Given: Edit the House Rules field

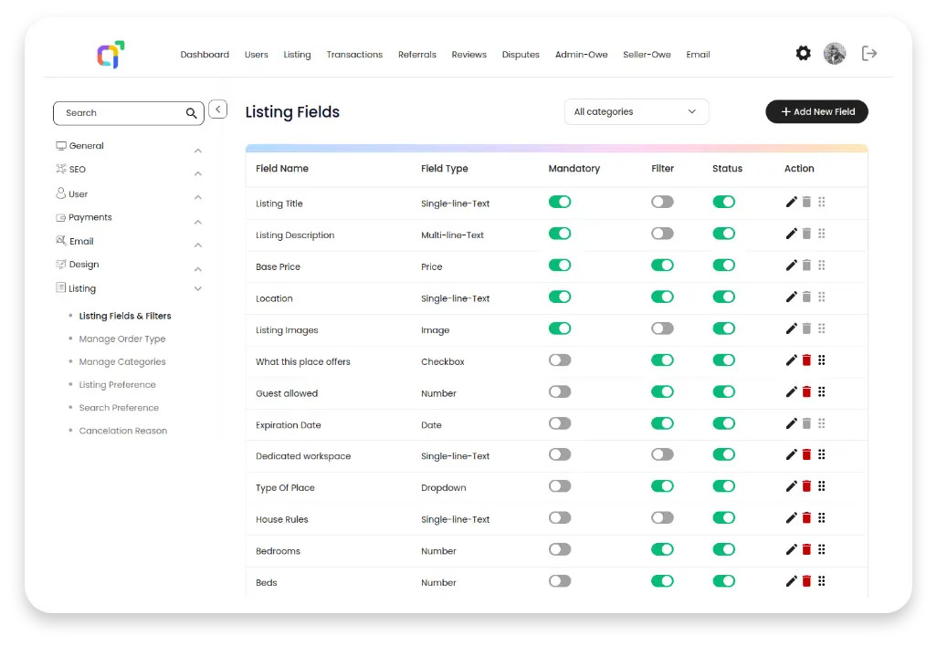Looking at the screenshot, I should click(791, 517).
